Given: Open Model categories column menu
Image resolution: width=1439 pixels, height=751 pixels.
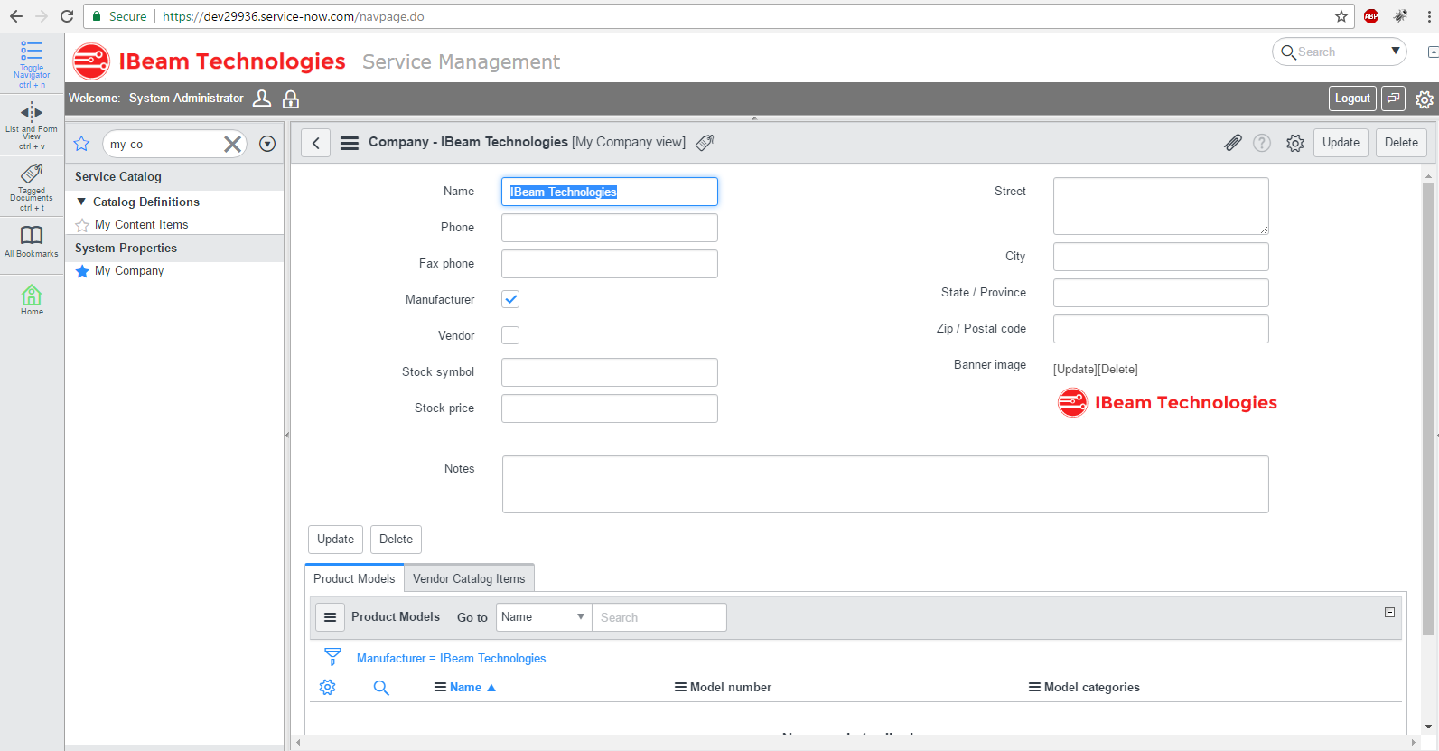Looking at the screenshot, I should (1034, 688).
